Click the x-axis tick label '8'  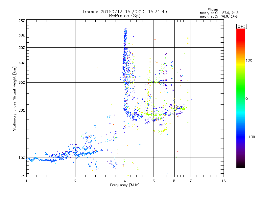[x=174, y=181]
